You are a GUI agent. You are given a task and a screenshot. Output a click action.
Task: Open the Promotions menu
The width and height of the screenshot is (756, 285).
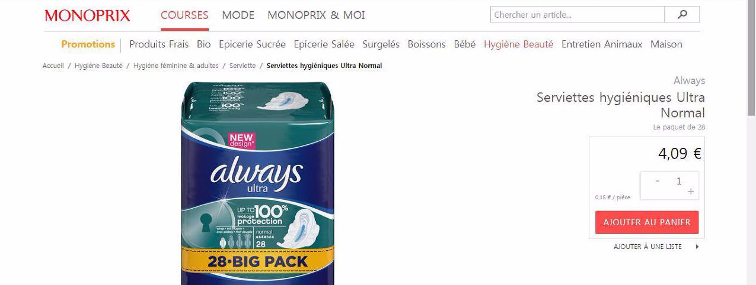pyautogui.click(x=88, y=44)
